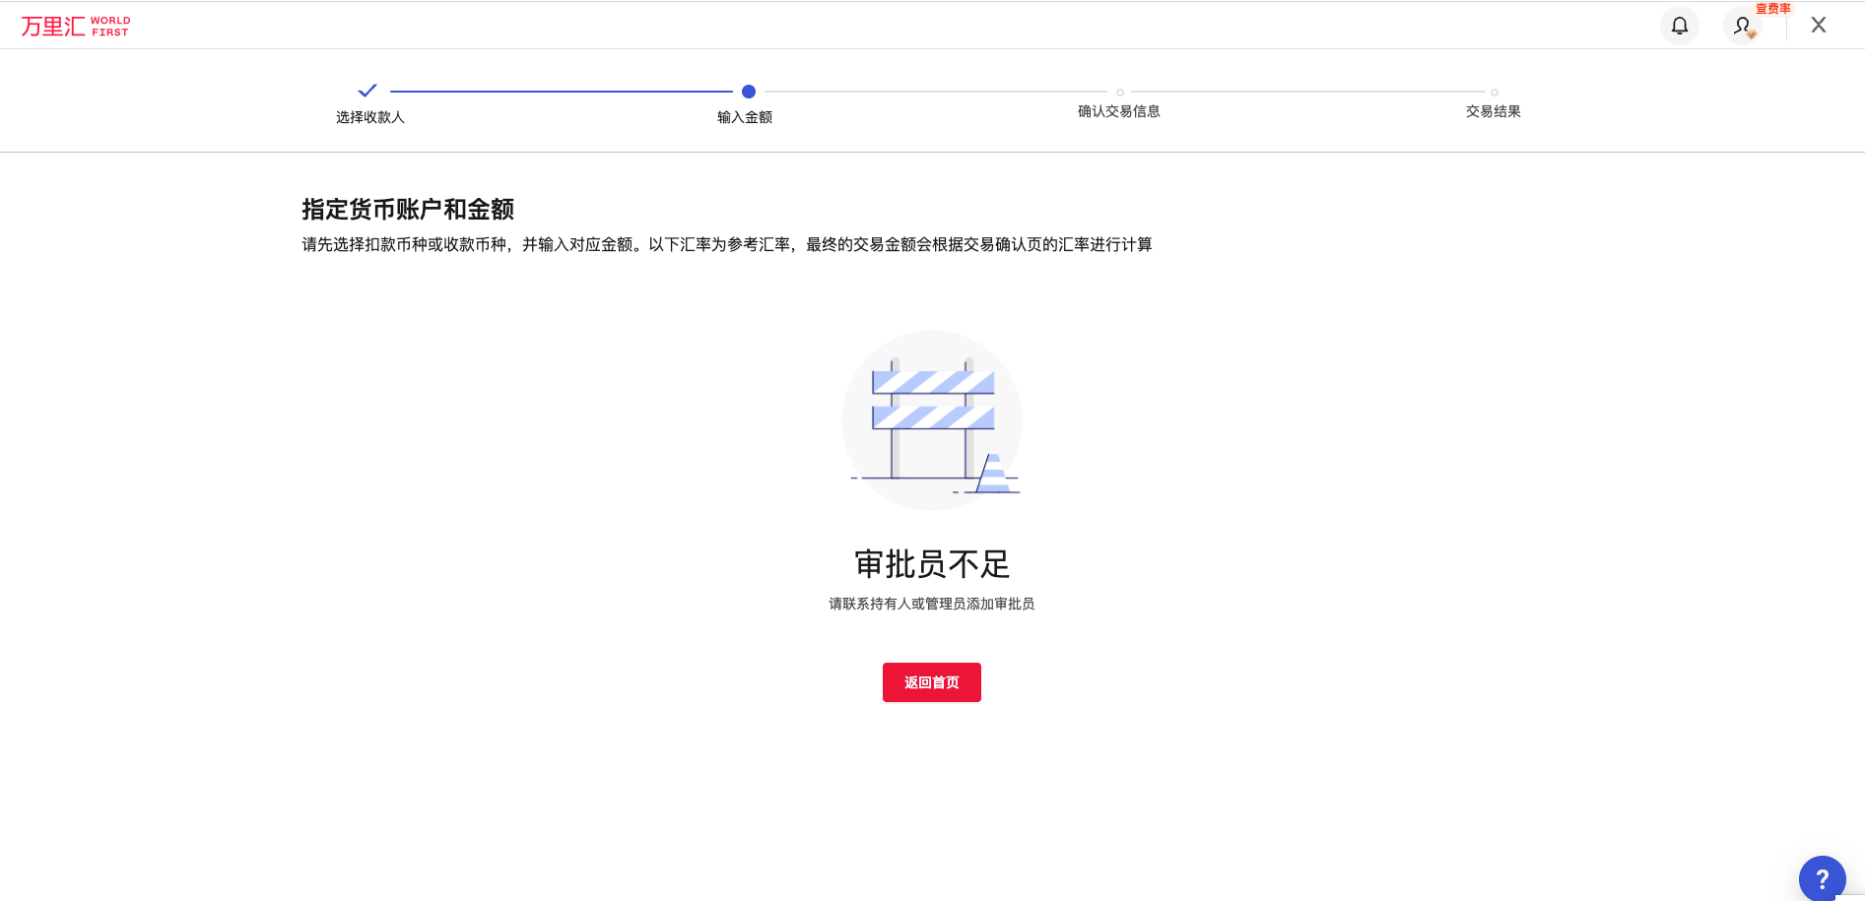This screenshot has width=1865, height=901.
Task: Click the blue filled dot on 输入金额 step
Action: pyautogui.click(x=747, y=92)
